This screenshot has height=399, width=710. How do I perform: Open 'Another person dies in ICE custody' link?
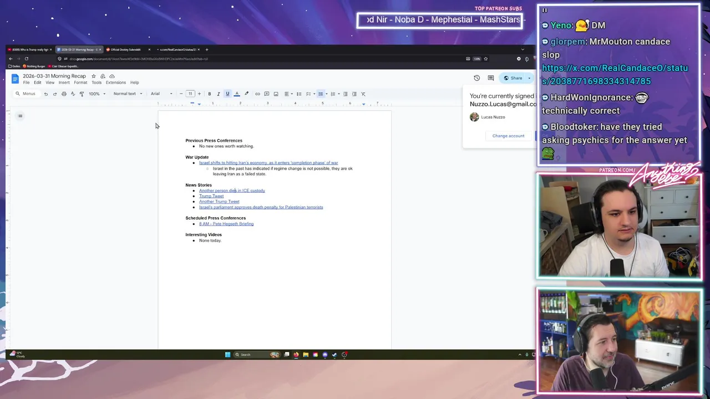click(232, 191)
